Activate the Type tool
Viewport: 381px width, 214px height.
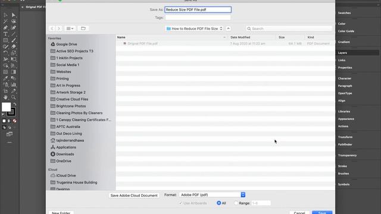coord(5,34)
